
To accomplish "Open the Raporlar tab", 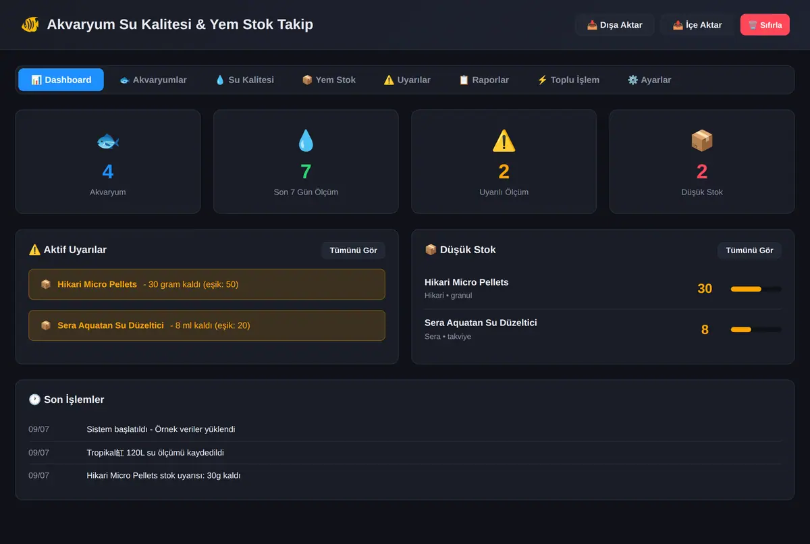I will [484, 80].
